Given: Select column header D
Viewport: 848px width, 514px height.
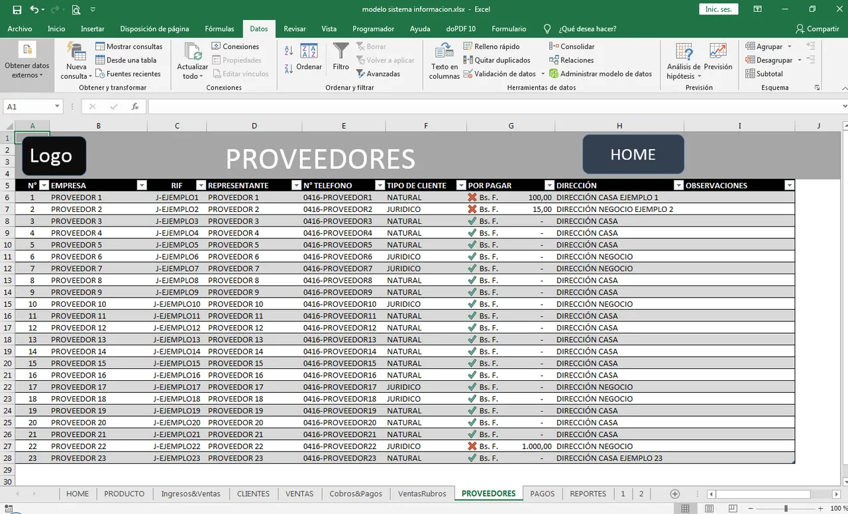Looking at the screenshot, I should point(254,126).
